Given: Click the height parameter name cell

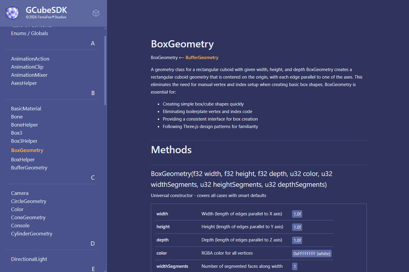Looking at the screenshot, I should point(163,227).
